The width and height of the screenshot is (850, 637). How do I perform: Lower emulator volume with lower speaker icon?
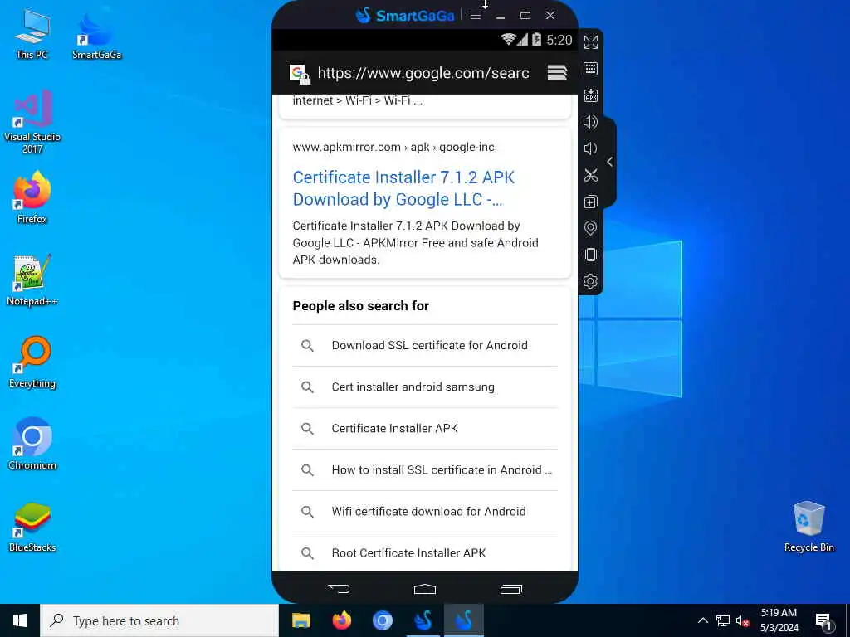590,148
